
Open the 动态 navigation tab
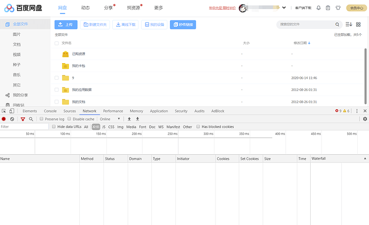click(86, 8)
